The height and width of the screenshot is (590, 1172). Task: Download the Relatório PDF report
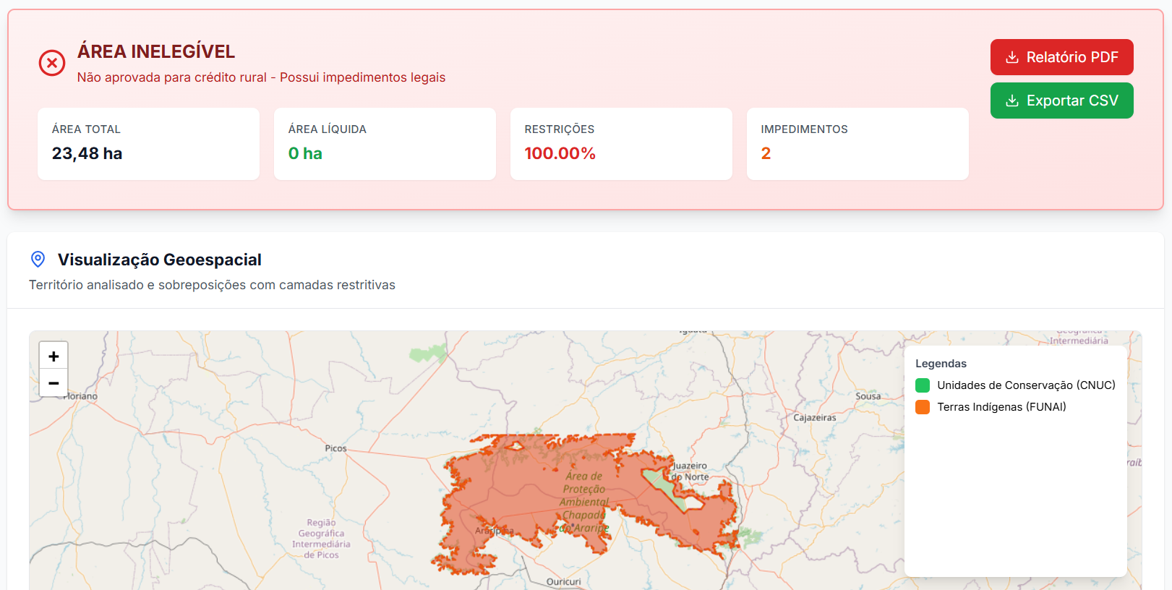pyautogui.click(x=1061, y=57)
